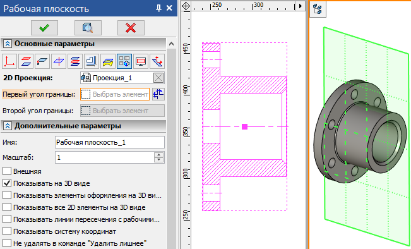Collapse the Дополнительные параметры section
This screenshot has width=411, height=249.
pyautogui.click(x=8, y=126)
